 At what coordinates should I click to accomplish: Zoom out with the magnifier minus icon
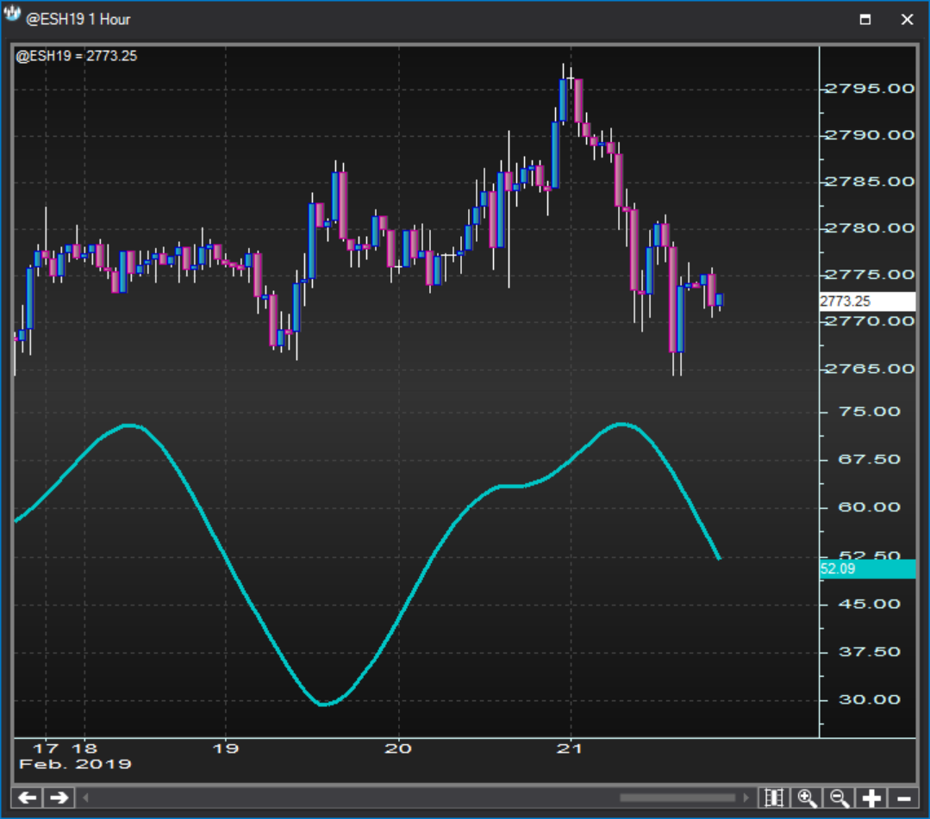pos(840,797)
